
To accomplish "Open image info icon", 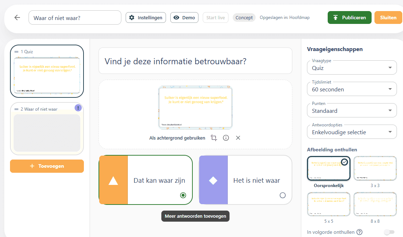I will 226,138.
